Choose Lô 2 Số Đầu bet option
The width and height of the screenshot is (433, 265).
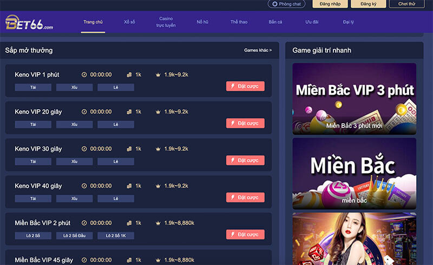pos(74,235)
